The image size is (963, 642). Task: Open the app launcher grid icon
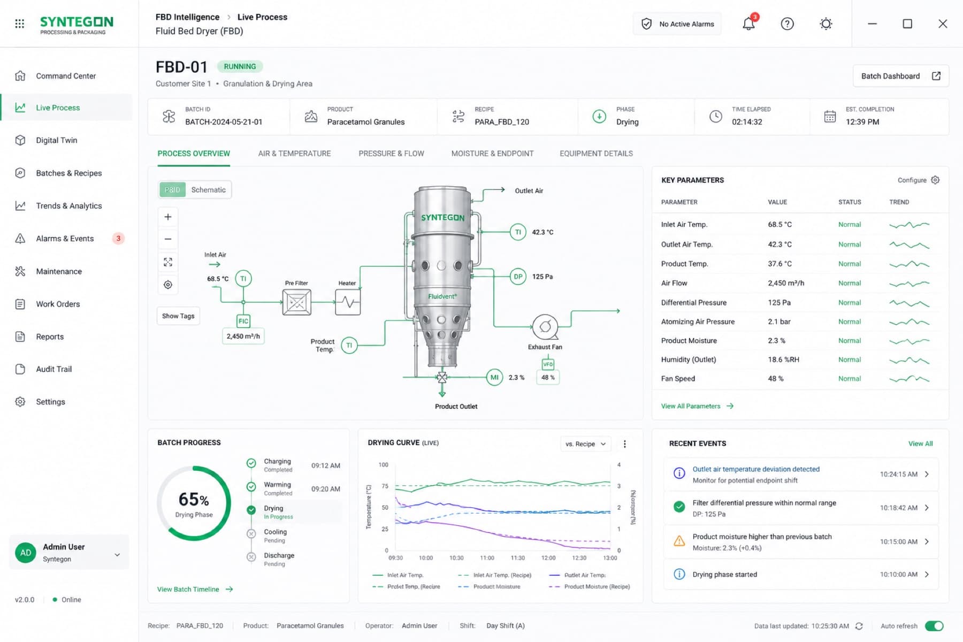coord(20,24)
